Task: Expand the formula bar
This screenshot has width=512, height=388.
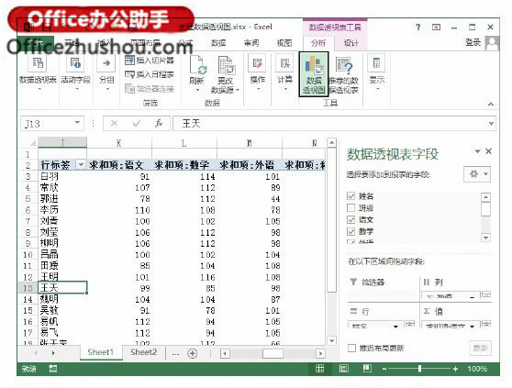Action: click(491, 123)
